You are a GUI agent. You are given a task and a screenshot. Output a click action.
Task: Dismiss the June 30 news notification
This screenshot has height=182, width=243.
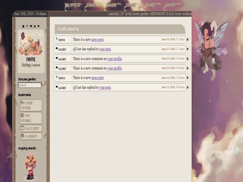pos(188,40)
